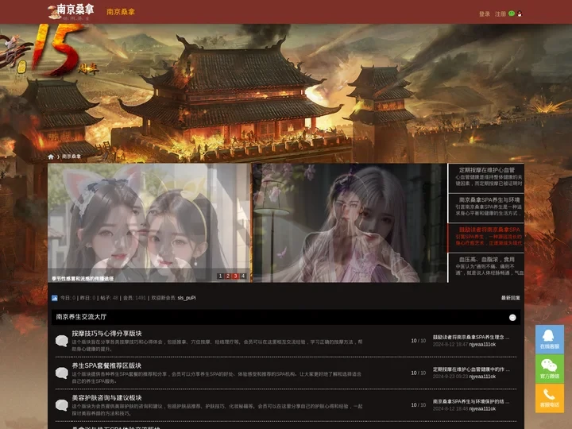Log in with the green WeChat icon
The width and height of the screenshot is (572, 429).
512,14
